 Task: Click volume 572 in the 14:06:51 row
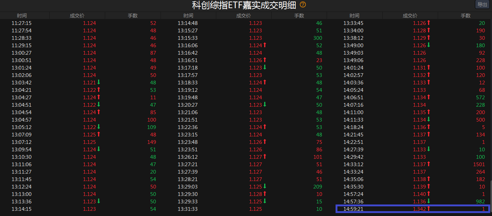click(x=480, y=97)
